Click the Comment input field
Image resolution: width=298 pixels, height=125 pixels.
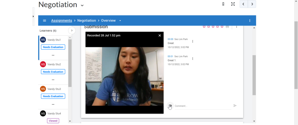(x=202, y=106)
